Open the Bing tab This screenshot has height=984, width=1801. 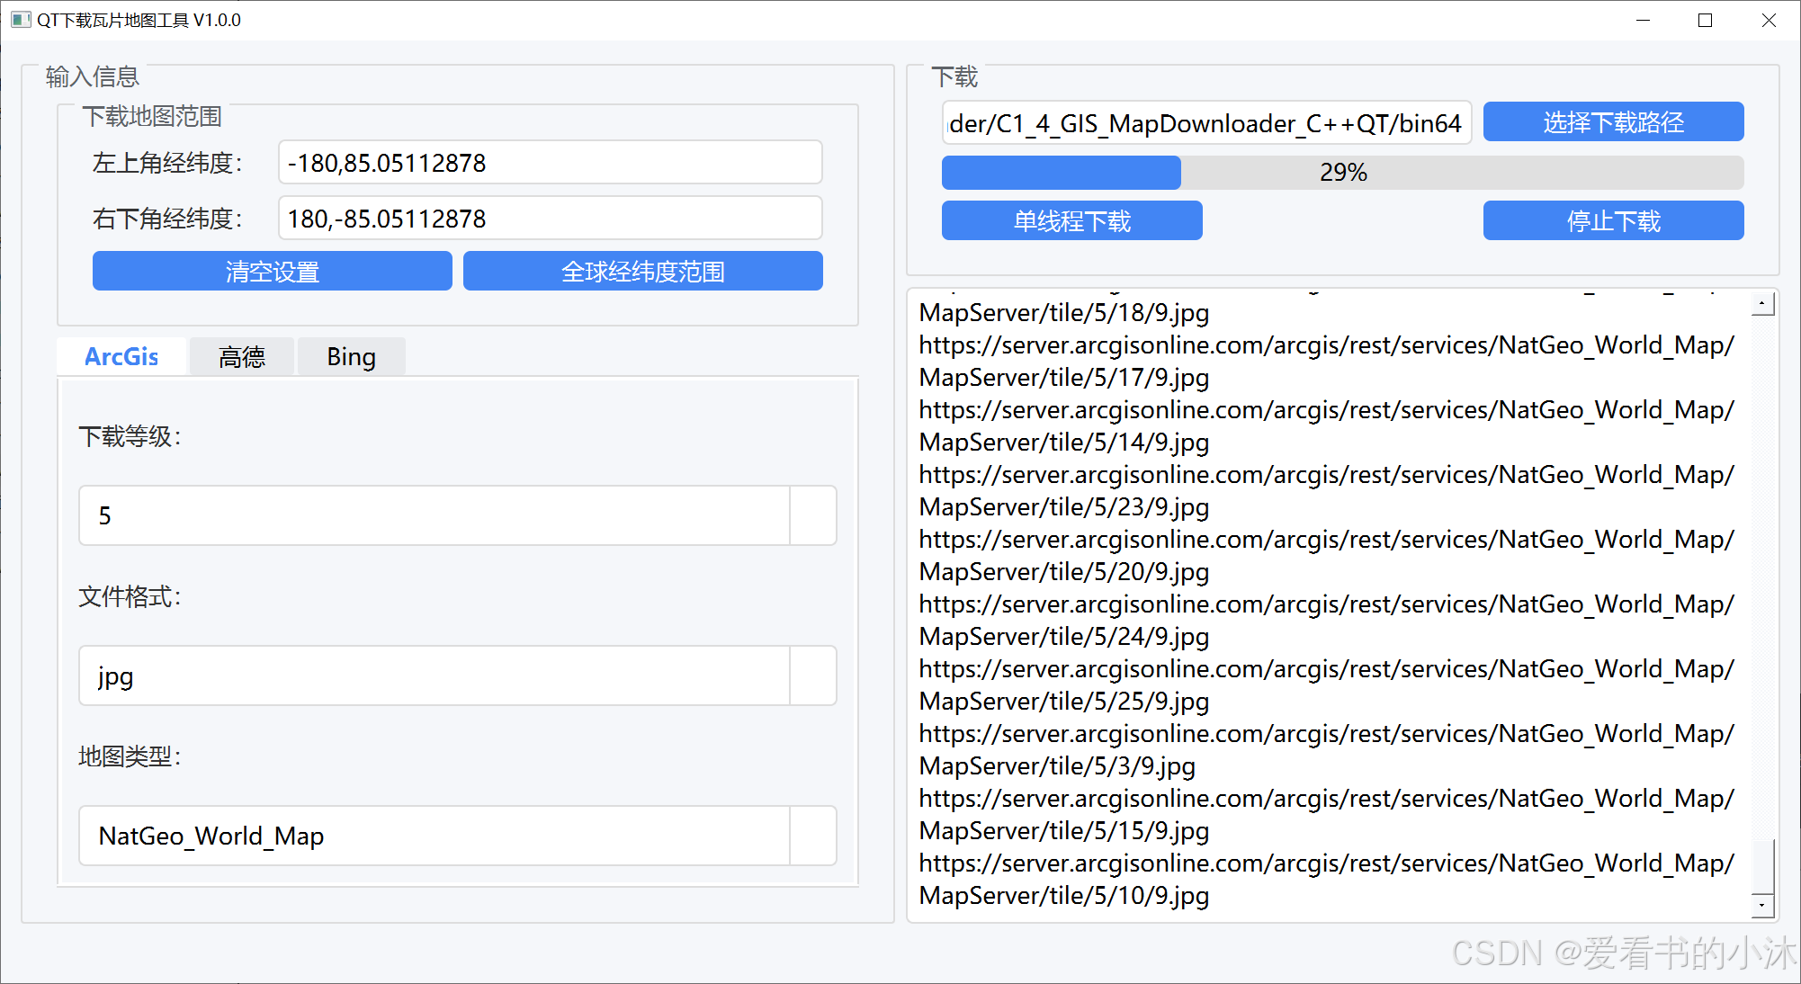351,357
